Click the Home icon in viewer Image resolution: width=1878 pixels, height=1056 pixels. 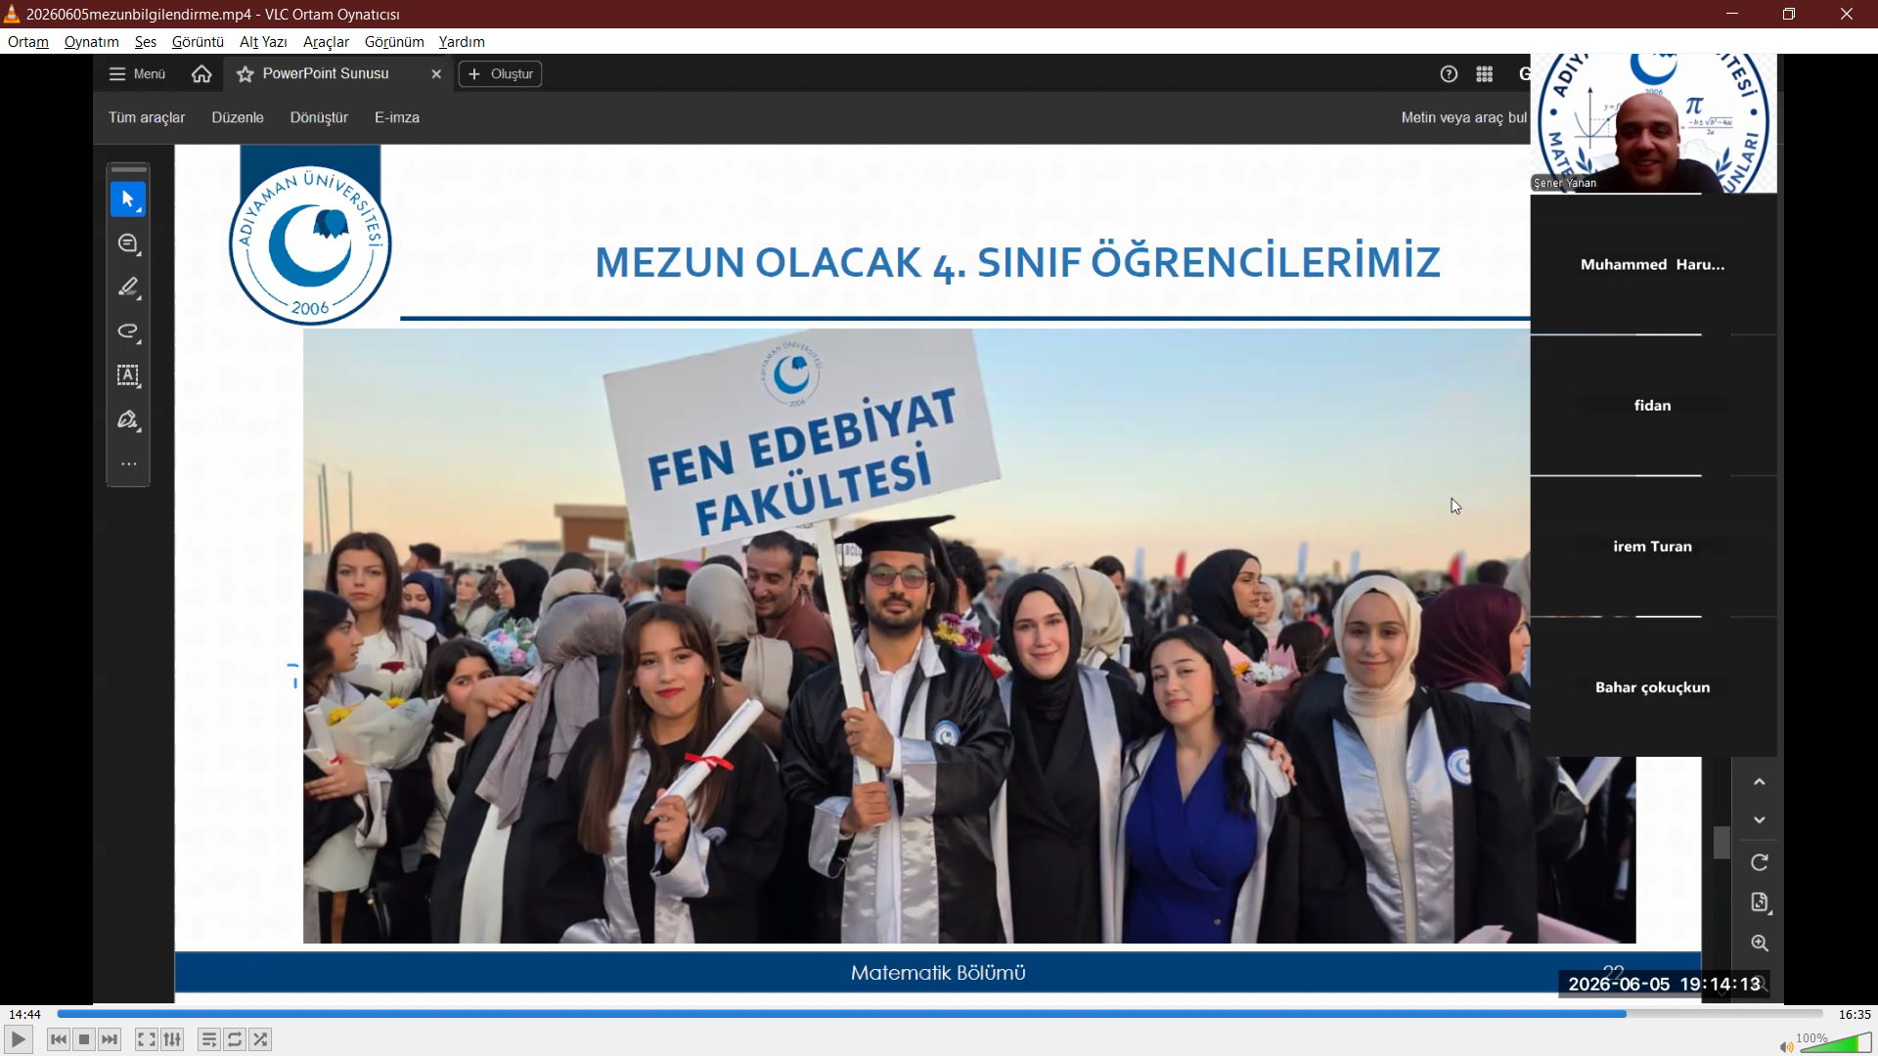pyautogui.click(x=201, y=74)
